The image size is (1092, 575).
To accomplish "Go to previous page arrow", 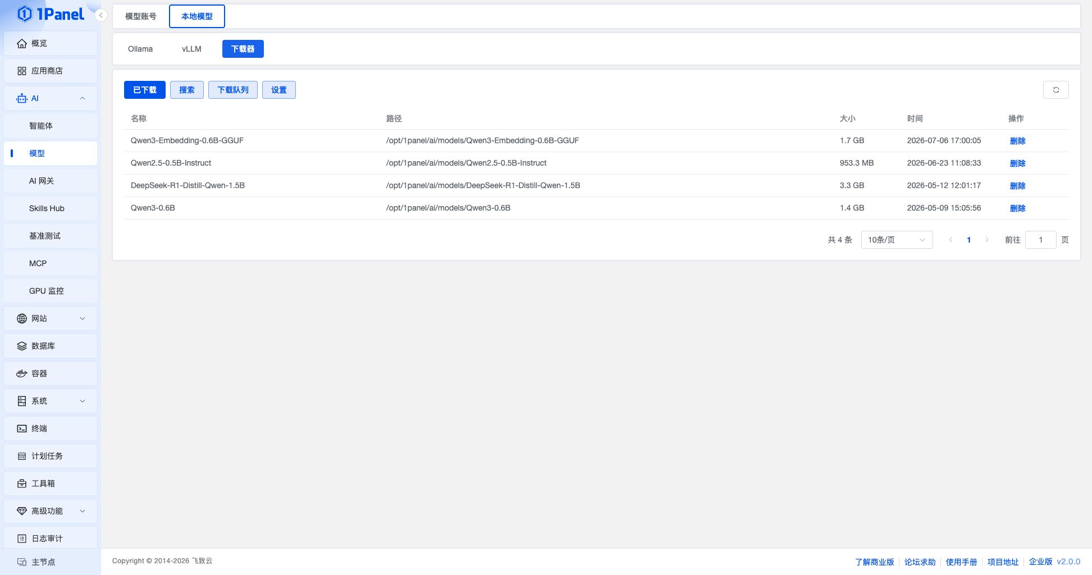I will click(951, 240).
